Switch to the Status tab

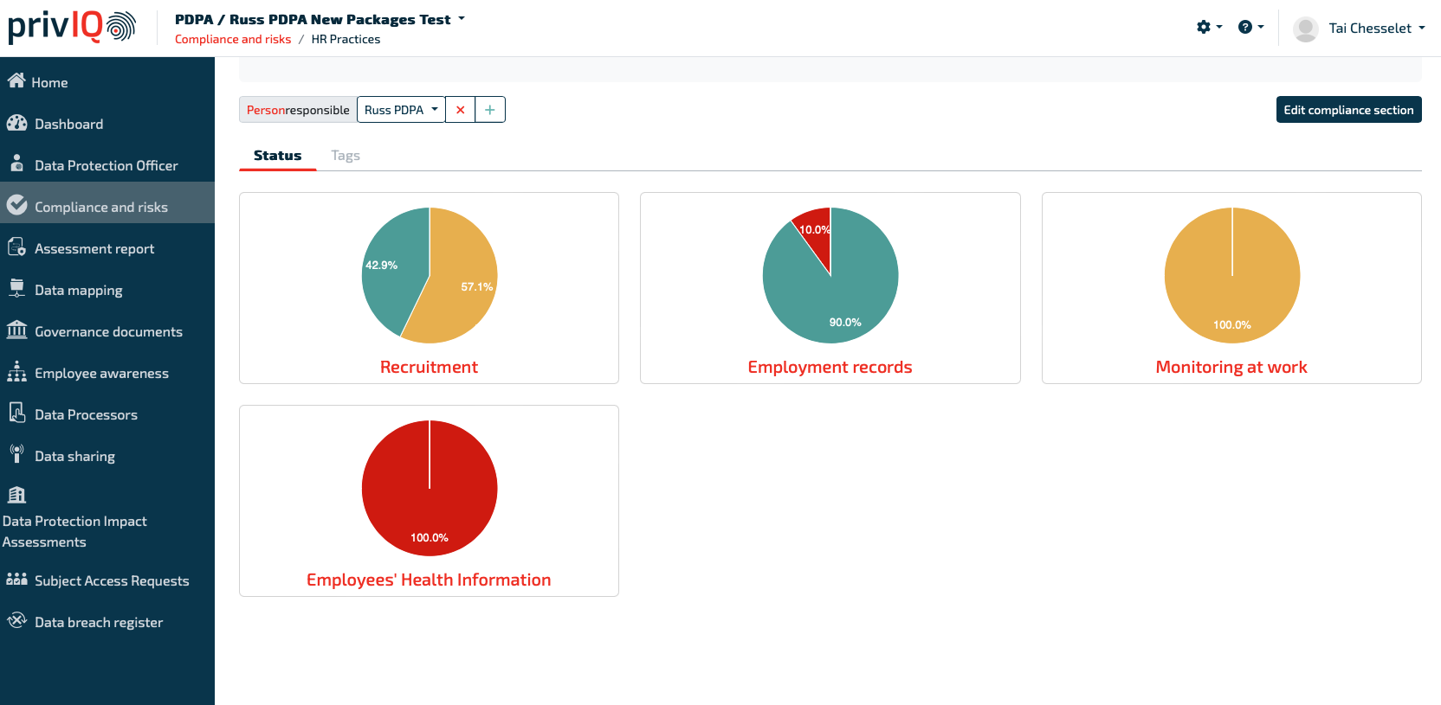277,156
